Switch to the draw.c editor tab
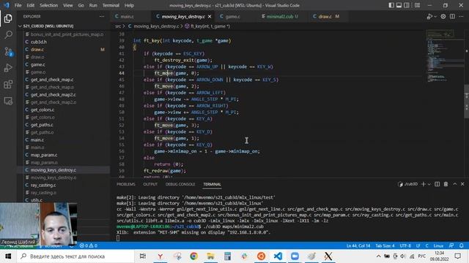 pos(325,17)
